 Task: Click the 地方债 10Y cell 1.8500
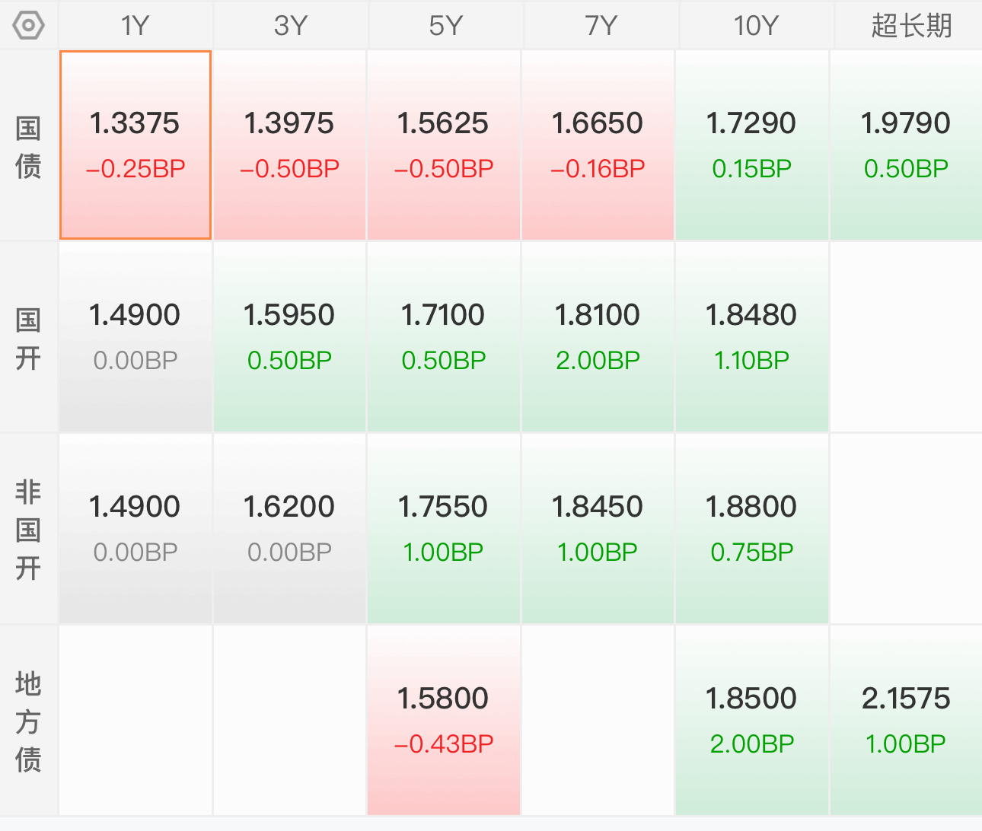pyautogui.click(x=751, y=721)
